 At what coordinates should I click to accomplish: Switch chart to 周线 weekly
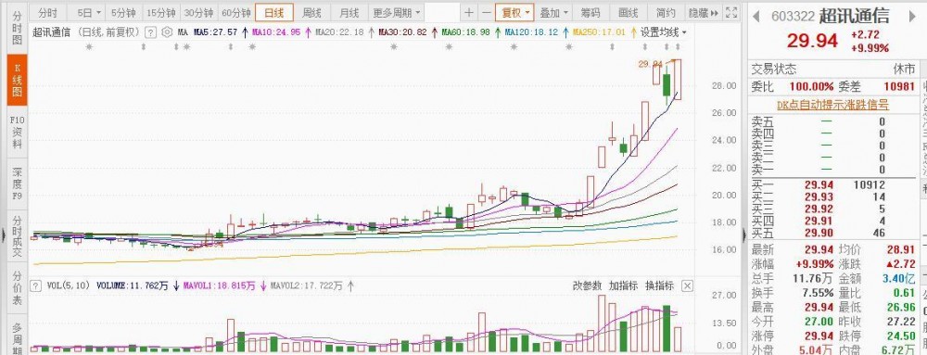coord(311,12)
